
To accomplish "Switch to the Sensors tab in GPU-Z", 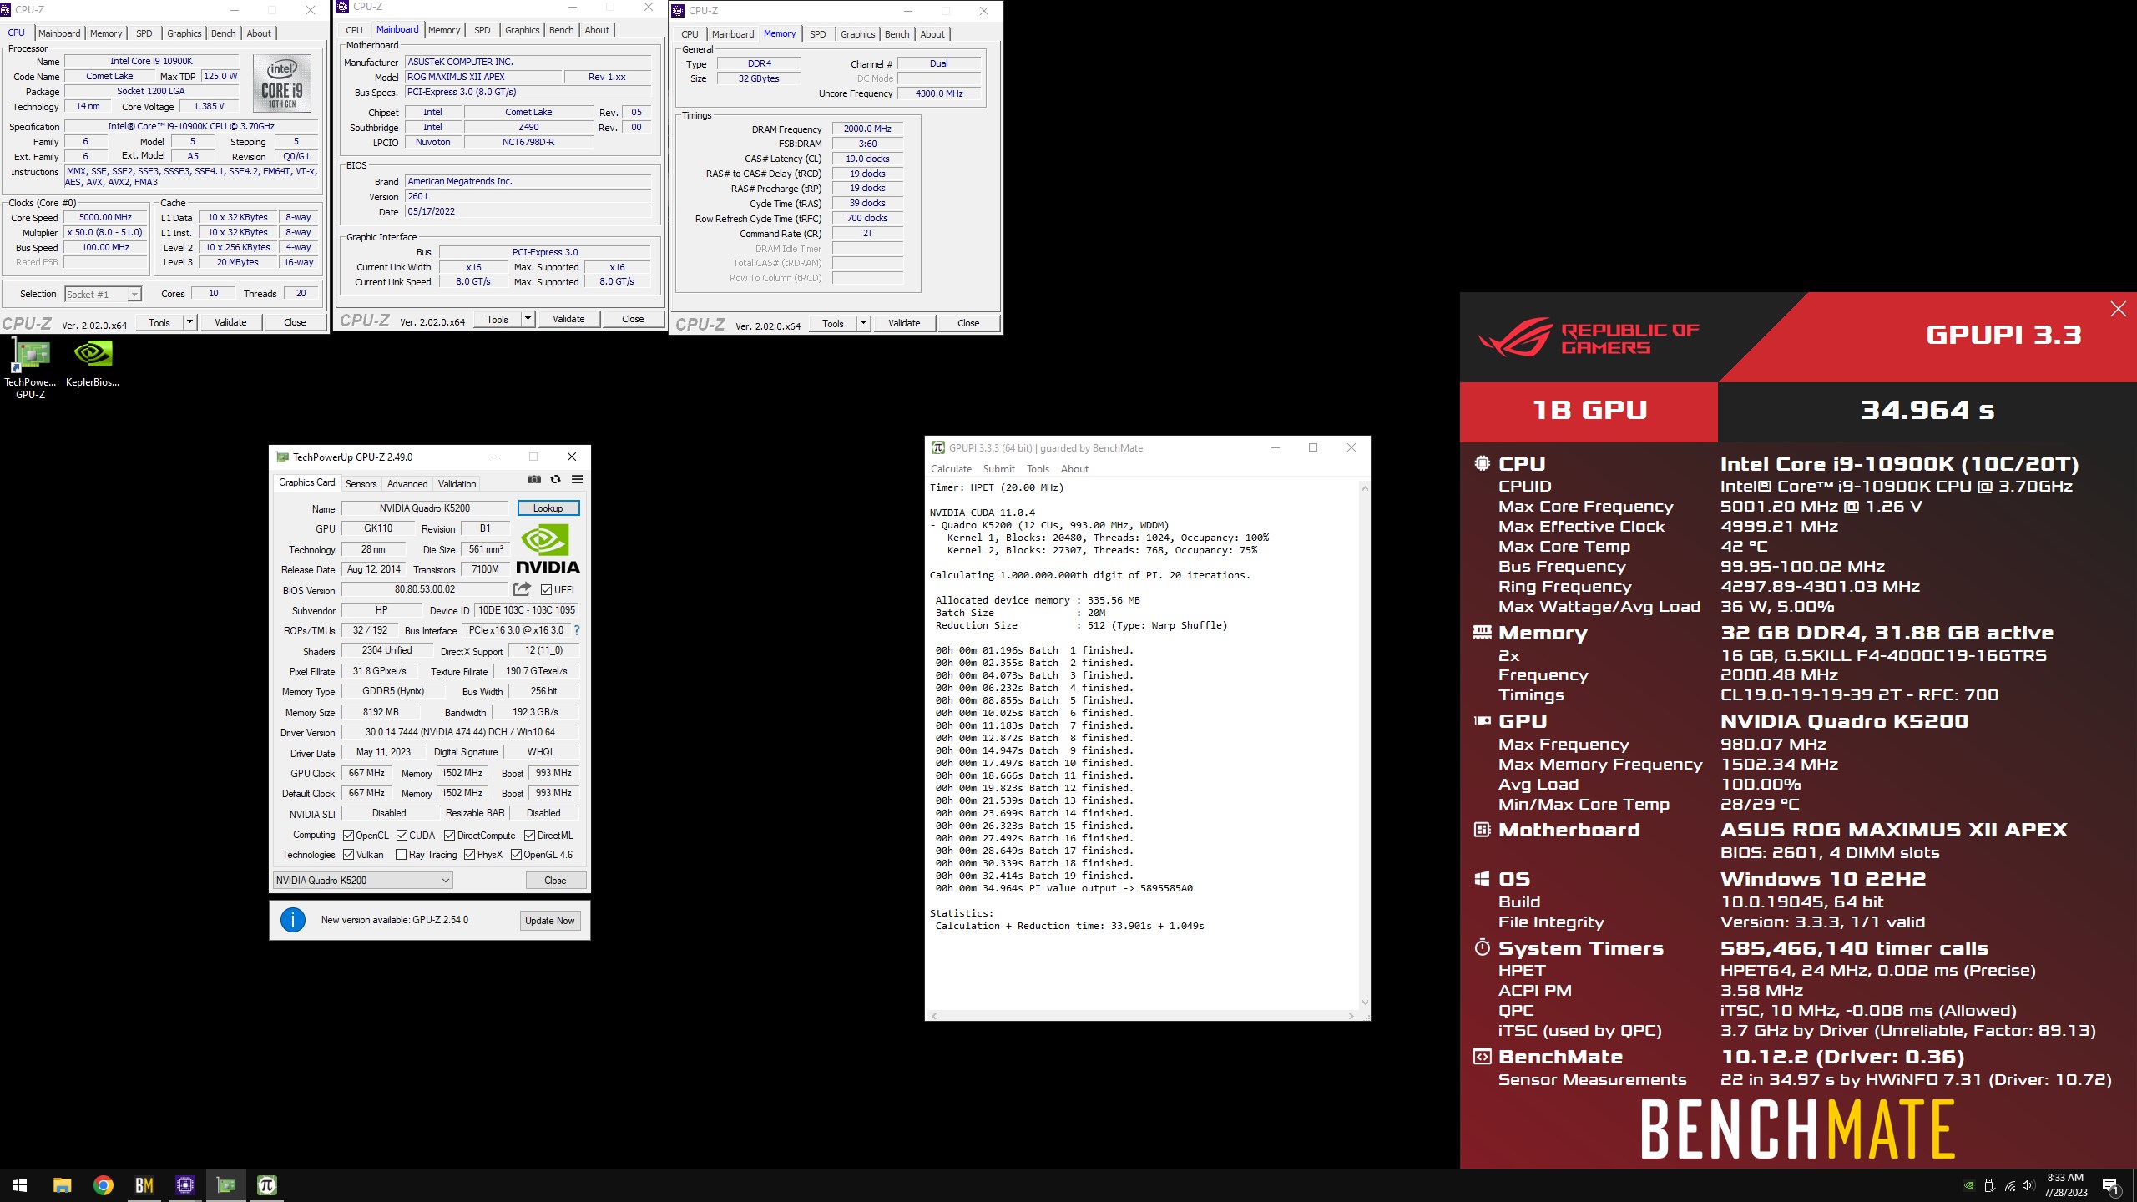I will [361, 483].
